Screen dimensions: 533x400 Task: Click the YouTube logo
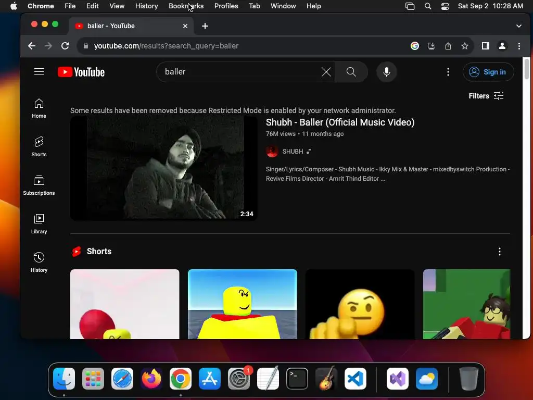pyautogui.click(x=81, y=72)
